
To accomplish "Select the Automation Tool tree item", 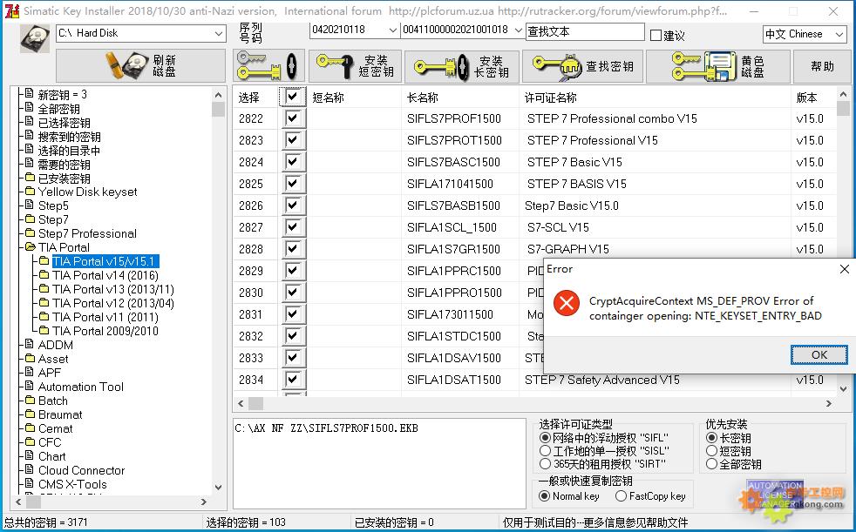I will (x=81, y=387).
